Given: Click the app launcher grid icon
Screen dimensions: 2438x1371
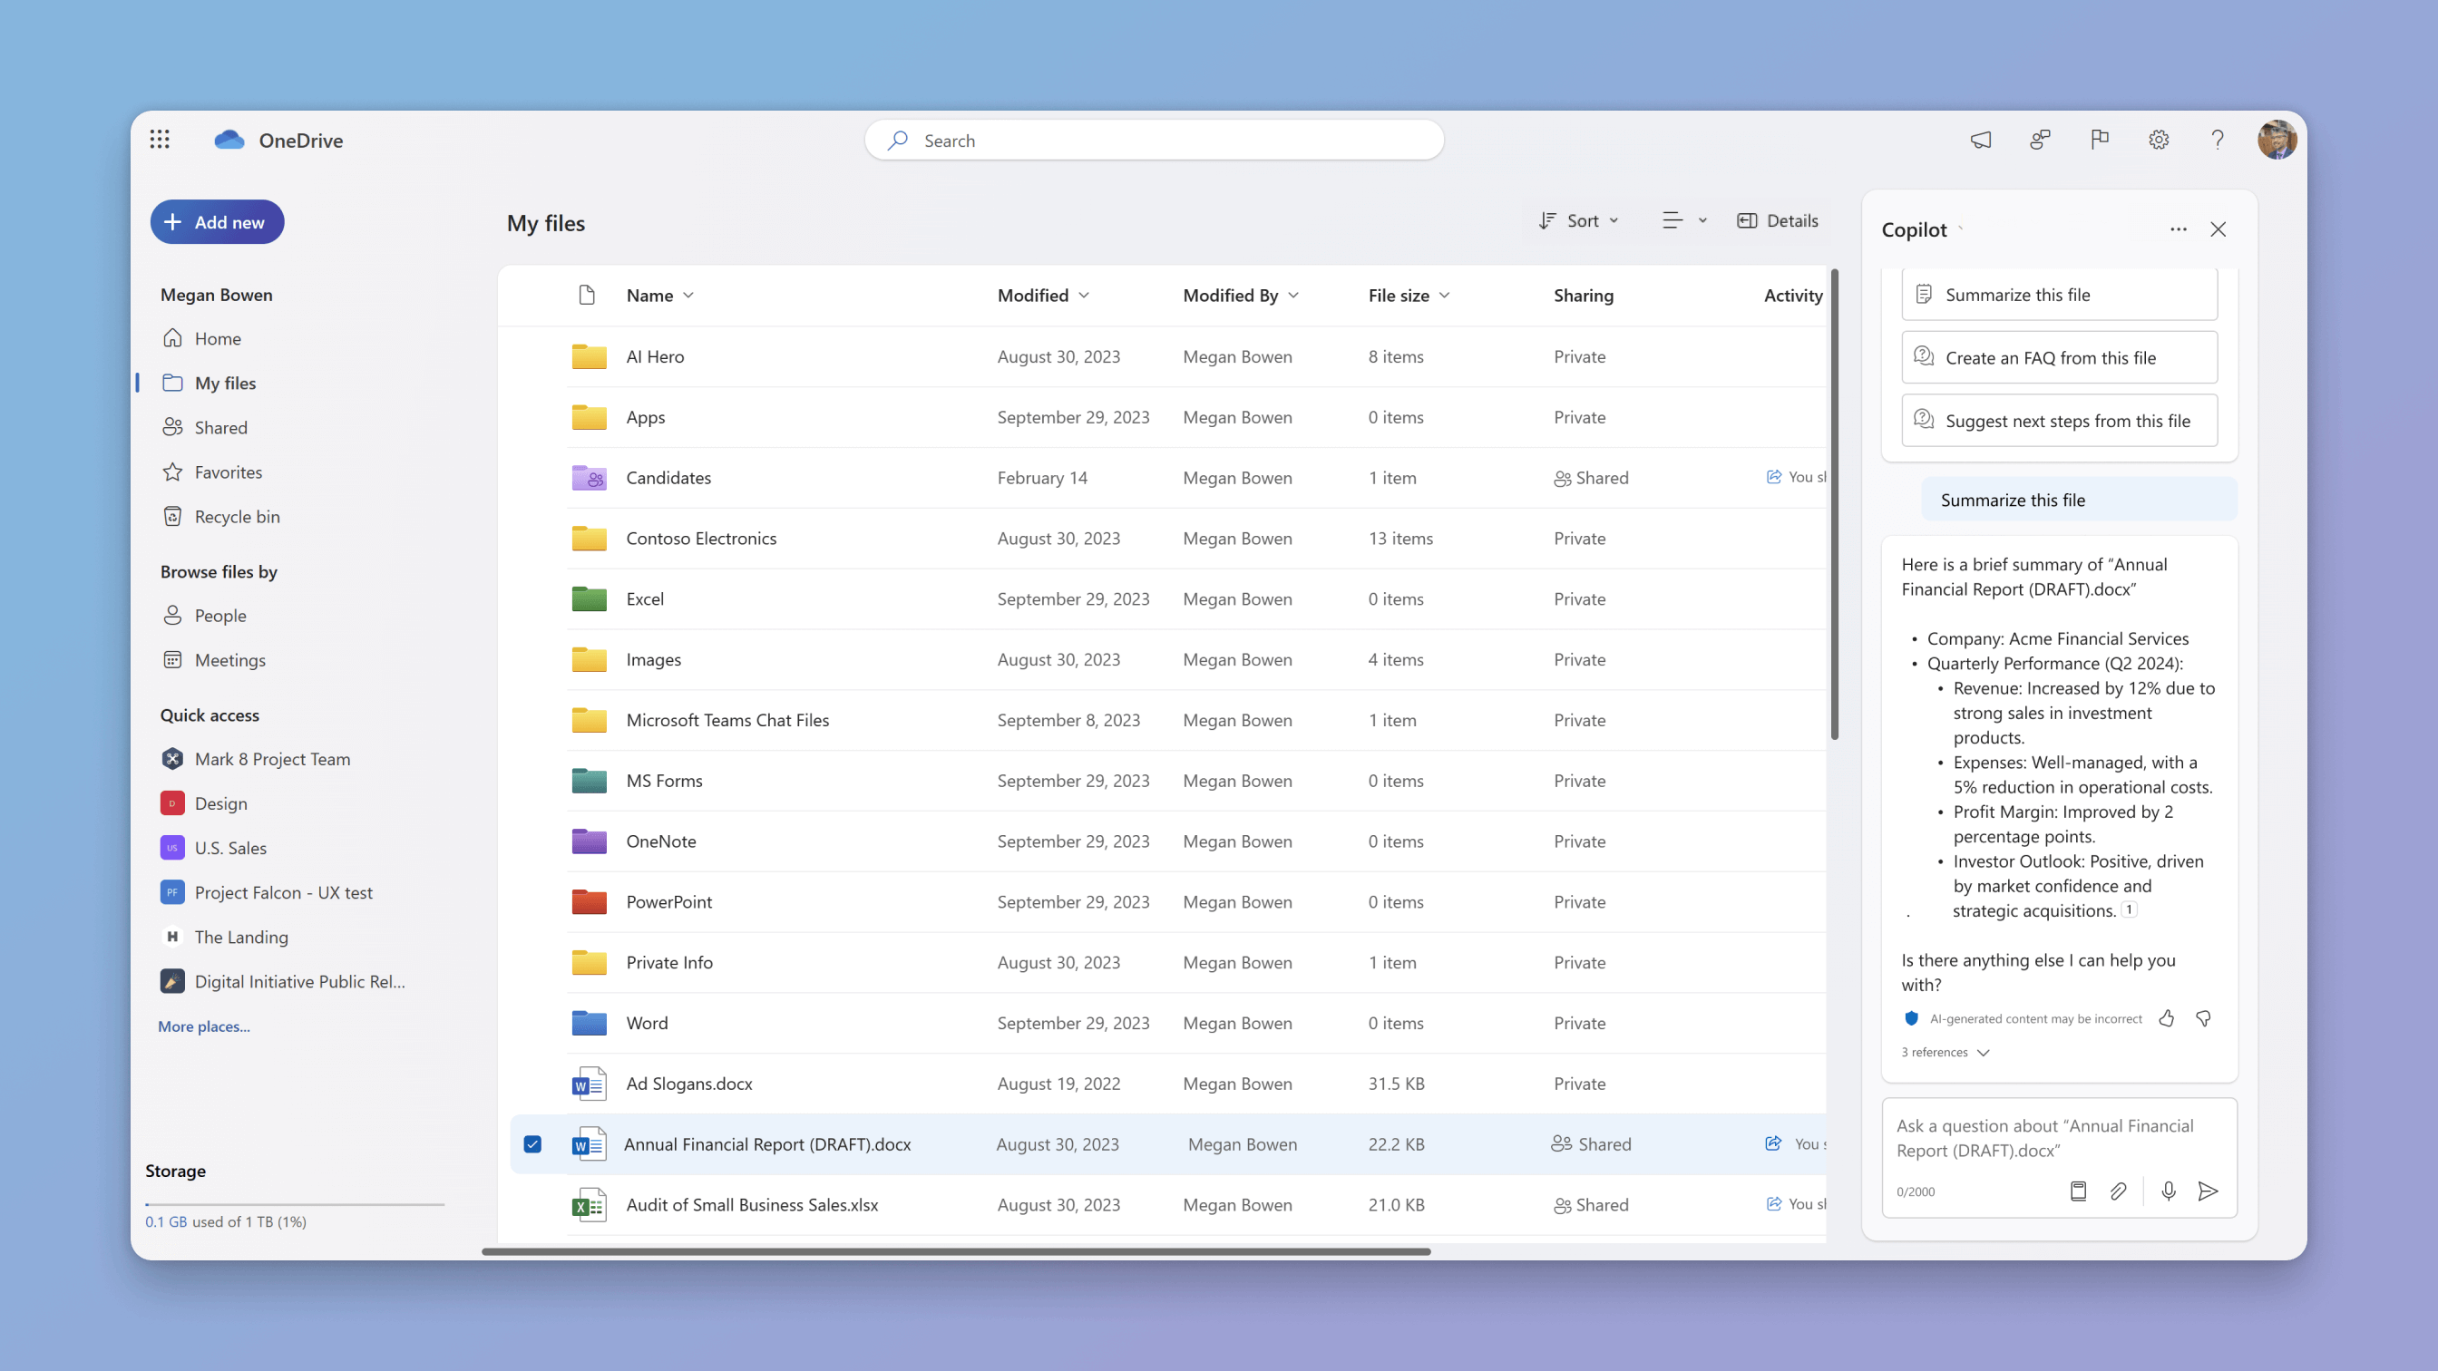Looking at the screenshot, I should pyautogui.click(x=159, y=139).
